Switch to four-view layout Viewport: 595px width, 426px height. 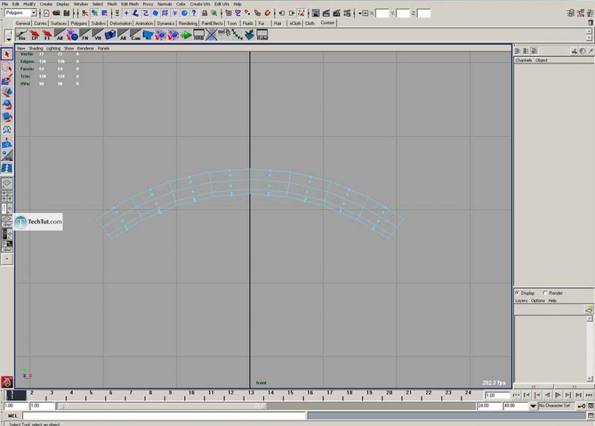pos(7,196)
